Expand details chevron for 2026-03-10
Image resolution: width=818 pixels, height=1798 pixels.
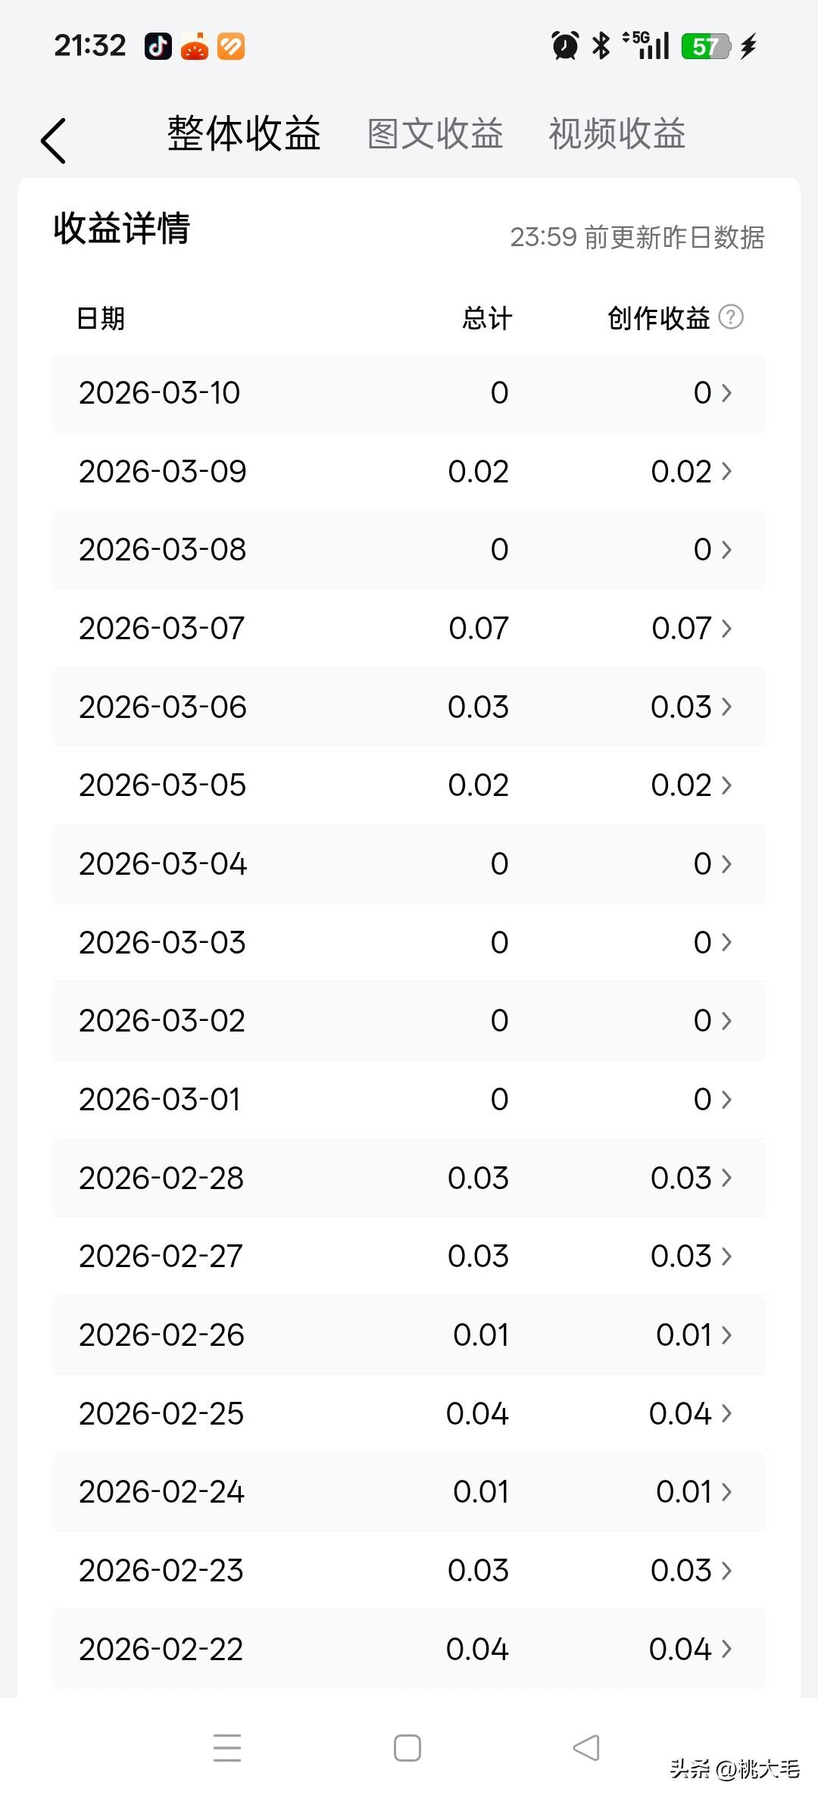727,393
